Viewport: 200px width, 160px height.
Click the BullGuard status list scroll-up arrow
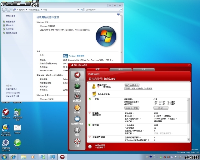pos(188,99)
